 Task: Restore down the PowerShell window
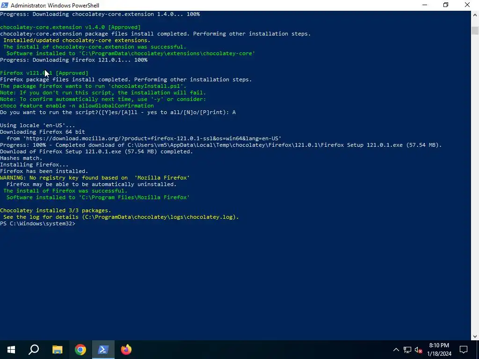[446, 5]
